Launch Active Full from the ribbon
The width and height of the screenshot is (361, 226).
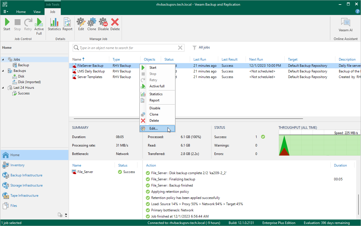pos(39,26)
